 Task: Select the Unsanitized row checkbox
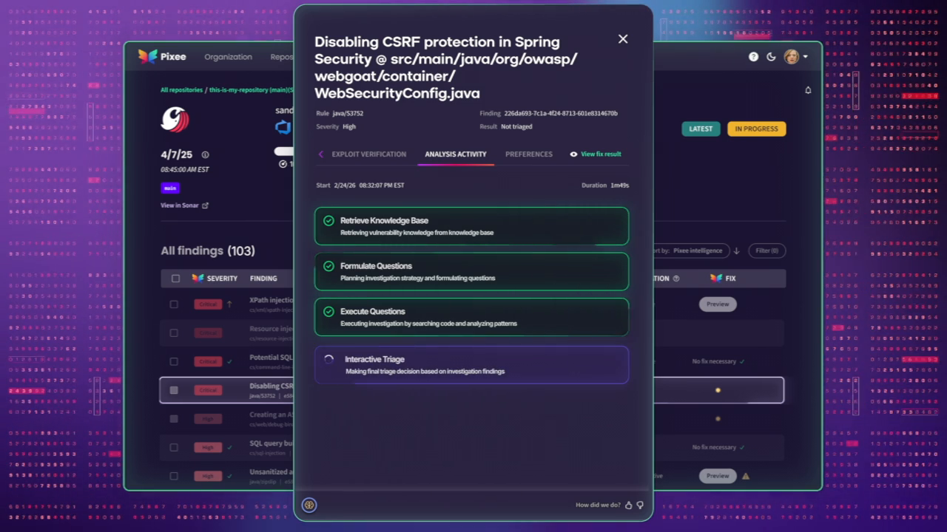(174, 477)
